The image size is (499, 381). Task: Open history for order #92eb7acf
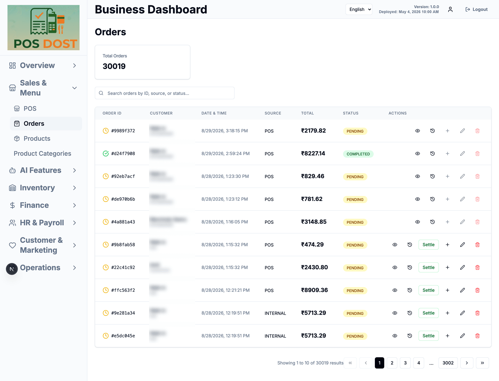(433, 176)
